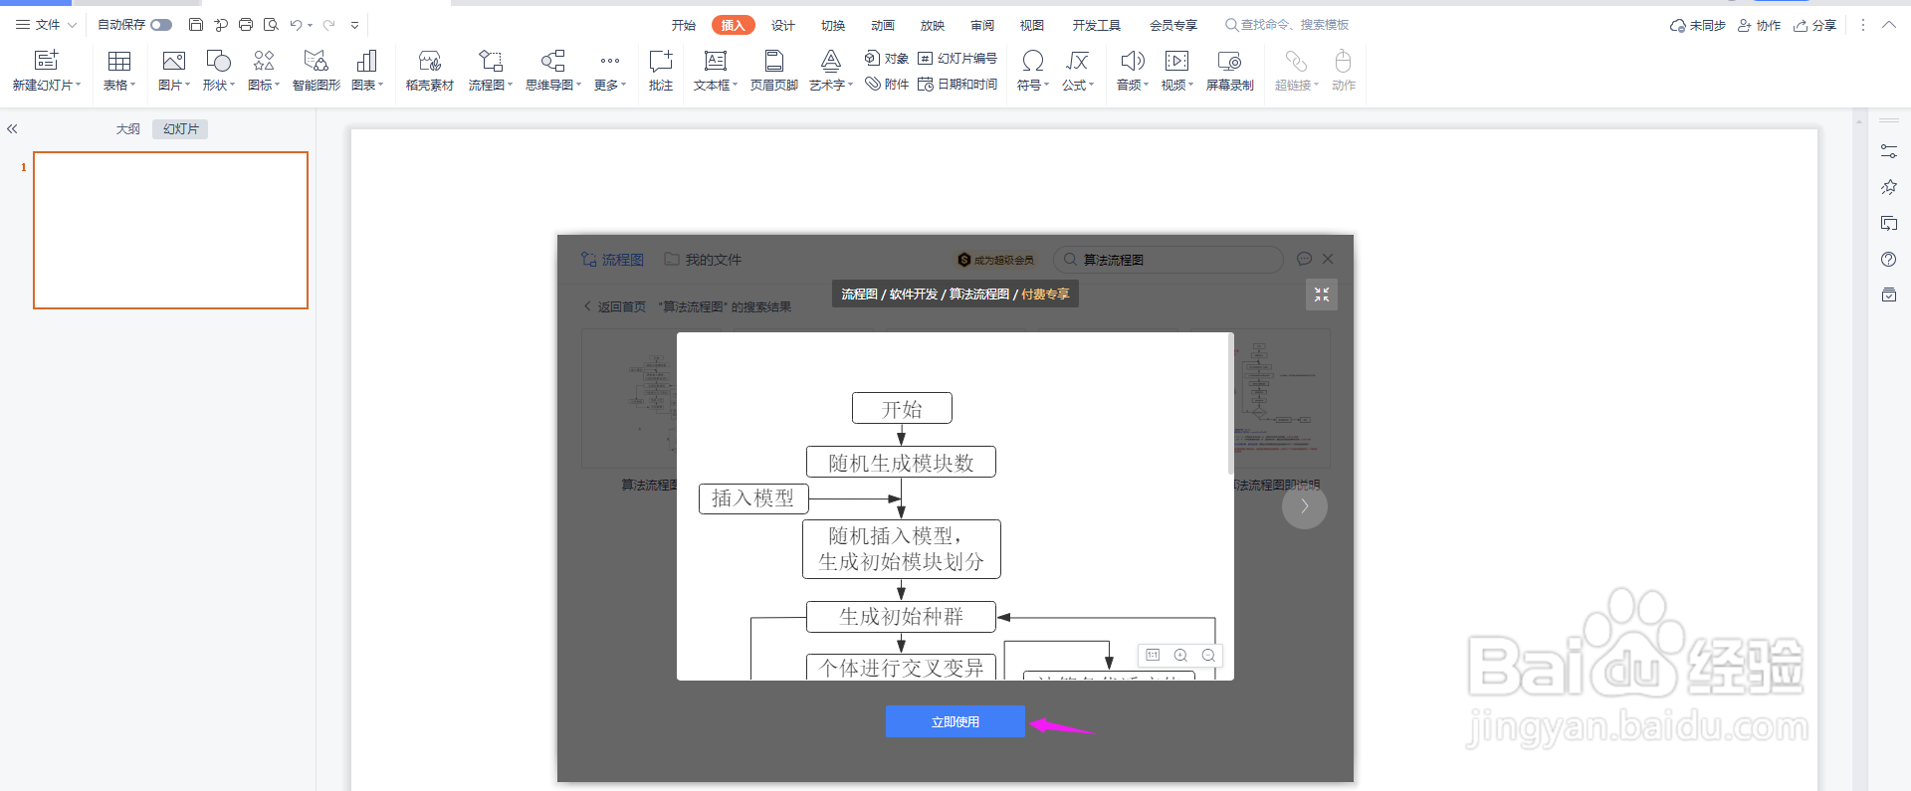The width and height of the screenshot is (1911, 791).
Task: Open the Member Exclusive (会员专享) tab
Action: (1173, 25)
